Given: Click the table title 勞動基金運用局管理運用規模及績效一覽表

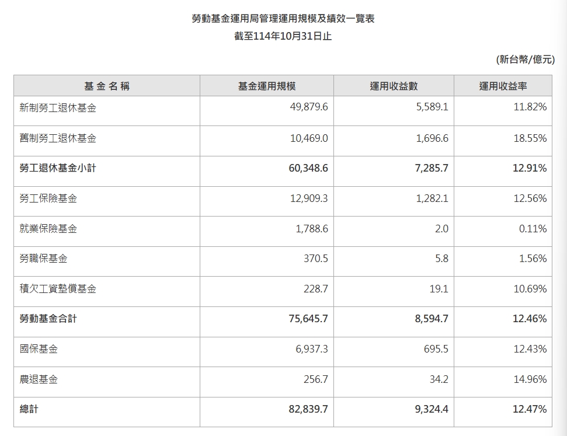Looking at the screenshot, I should [x=283, y=18].
